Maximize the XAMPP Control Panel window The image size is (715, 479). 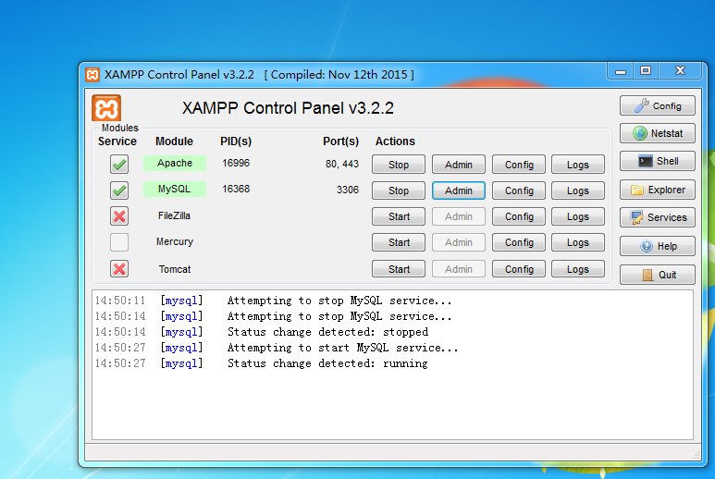[646, 71]
